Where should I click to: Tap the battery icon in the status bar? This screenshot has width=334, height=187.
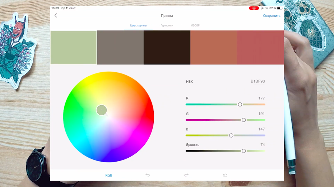279,8
